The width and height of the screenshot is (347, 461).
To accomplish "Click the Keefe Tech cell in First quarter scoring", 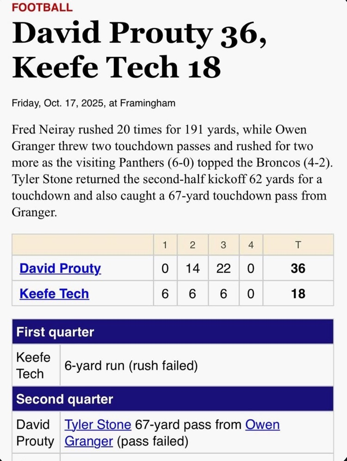I will (x=33, y=365).
